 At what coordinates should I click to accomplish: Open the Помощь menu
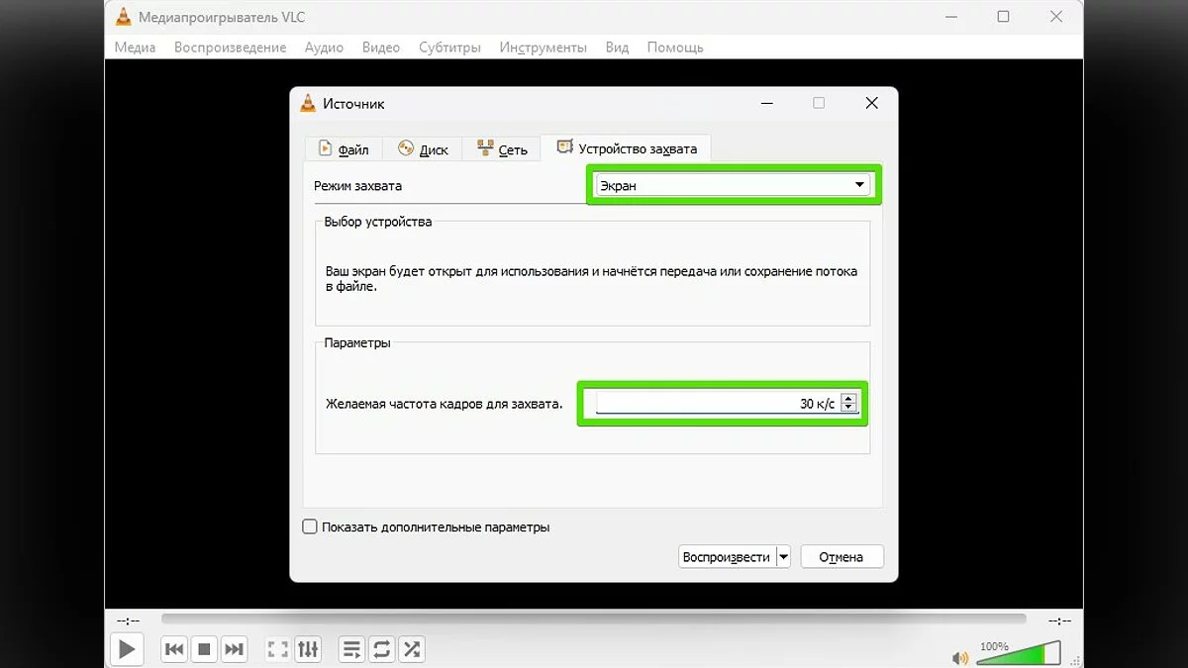click(x=675, y=47)
